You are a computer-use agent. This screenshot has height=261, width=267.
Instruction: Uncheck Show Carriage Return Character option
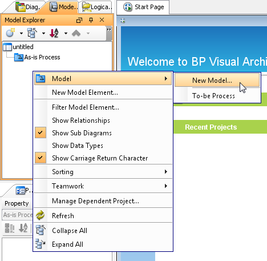(x=103, y=158)
